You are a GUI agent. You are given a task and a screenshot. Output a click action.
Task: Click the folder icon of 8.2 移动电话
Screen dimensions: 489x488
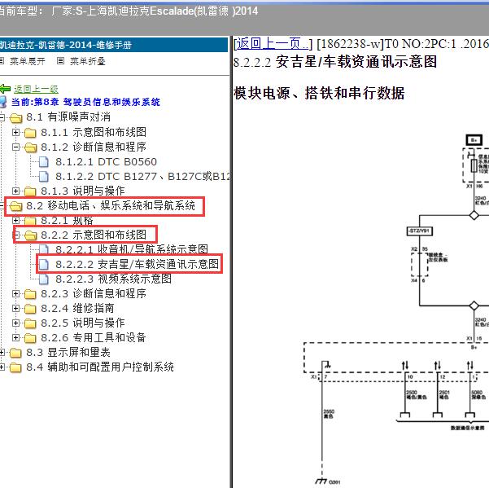[x=16, y=206]
